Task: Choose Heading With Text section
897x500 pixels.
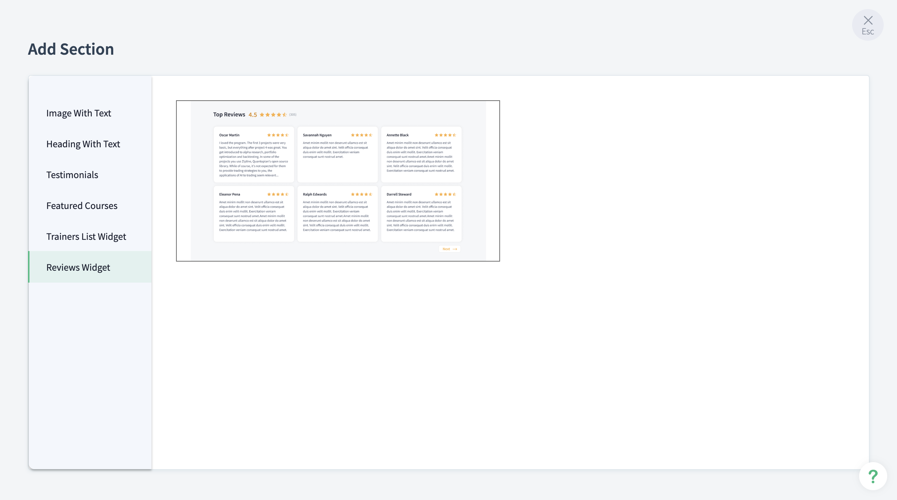Action: pyautogui.click(x=83, y=144)
